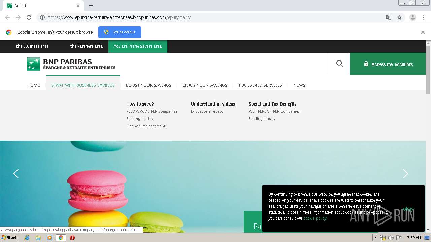This screenshot has height=242, width=431.
Task: Click the scrollbar down arrow
Action: (428, 230)
